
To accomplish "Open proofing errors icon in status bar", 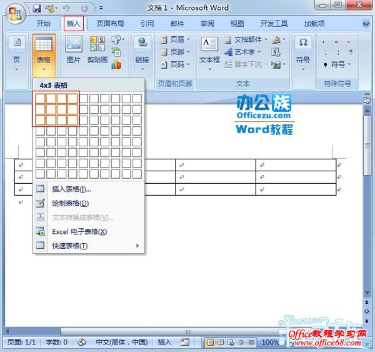I will [x=81, y=342].
